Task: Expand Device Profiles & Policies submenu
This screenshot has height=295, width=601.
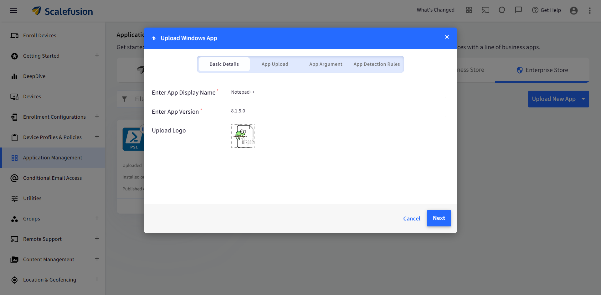Action: tap(97, 137)
